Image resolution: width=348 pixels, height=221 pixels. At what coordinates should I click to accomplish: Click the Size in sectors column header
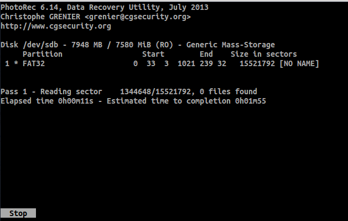click(262, 54)
